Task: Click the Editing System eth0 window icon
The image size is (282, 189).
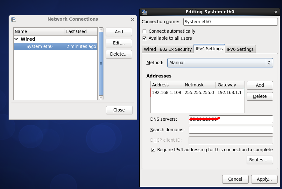Action: [144, 12]
